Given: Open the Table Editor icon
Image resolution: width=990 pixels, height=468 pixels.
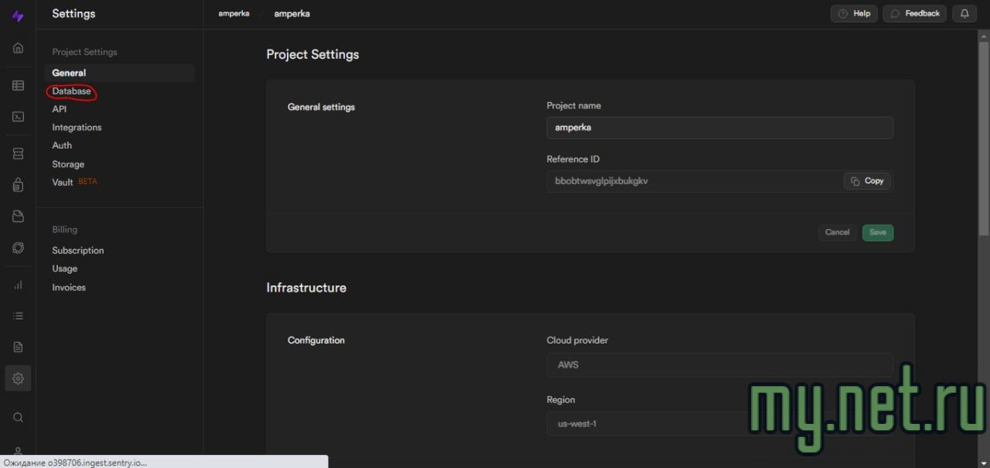Looking at the screenshot, I should tap(18, 86).
